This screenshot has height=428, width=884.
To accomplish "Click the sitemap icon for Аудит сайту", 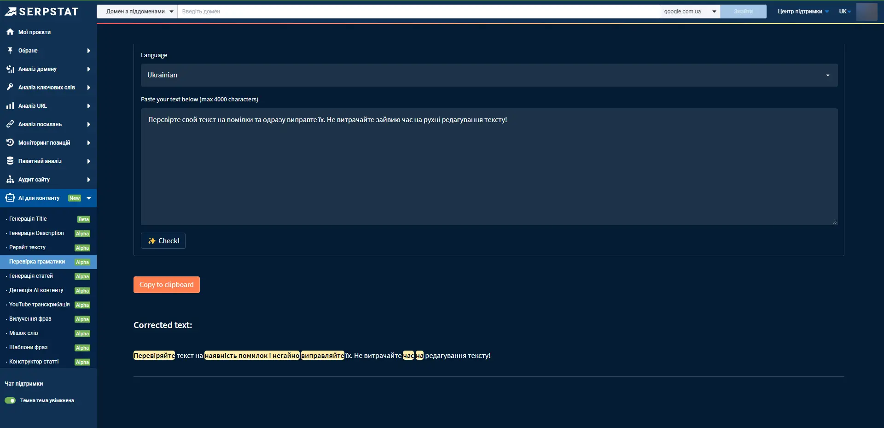I will 10,179.
